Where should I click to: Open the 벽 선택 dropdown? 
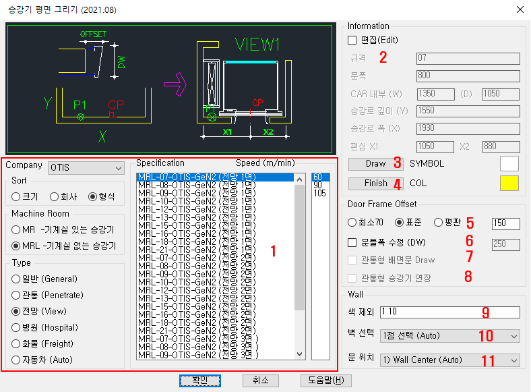(450, 336)
